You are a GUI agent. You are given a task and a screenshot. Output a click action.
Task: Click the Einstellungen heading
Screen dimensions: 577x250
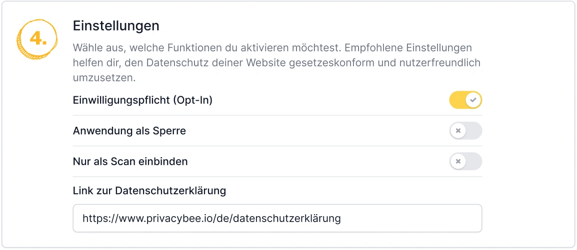[116, 25]
